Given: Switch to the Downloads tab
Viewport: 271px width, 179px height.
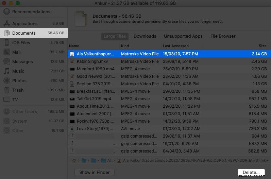Looking at the screenshot, I should pyautogui.click(x=145, y=36).
